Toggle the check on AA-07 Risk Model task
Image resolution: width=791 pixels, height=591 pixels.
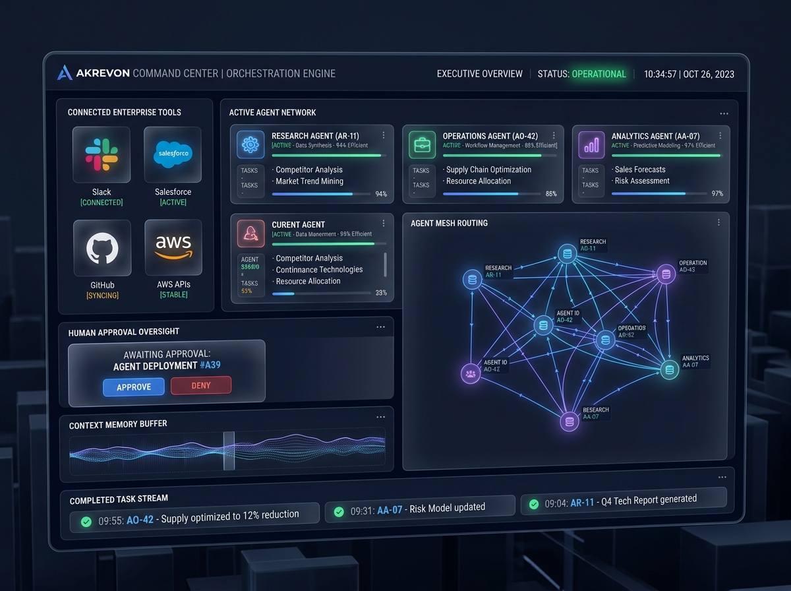coord(339,512)
